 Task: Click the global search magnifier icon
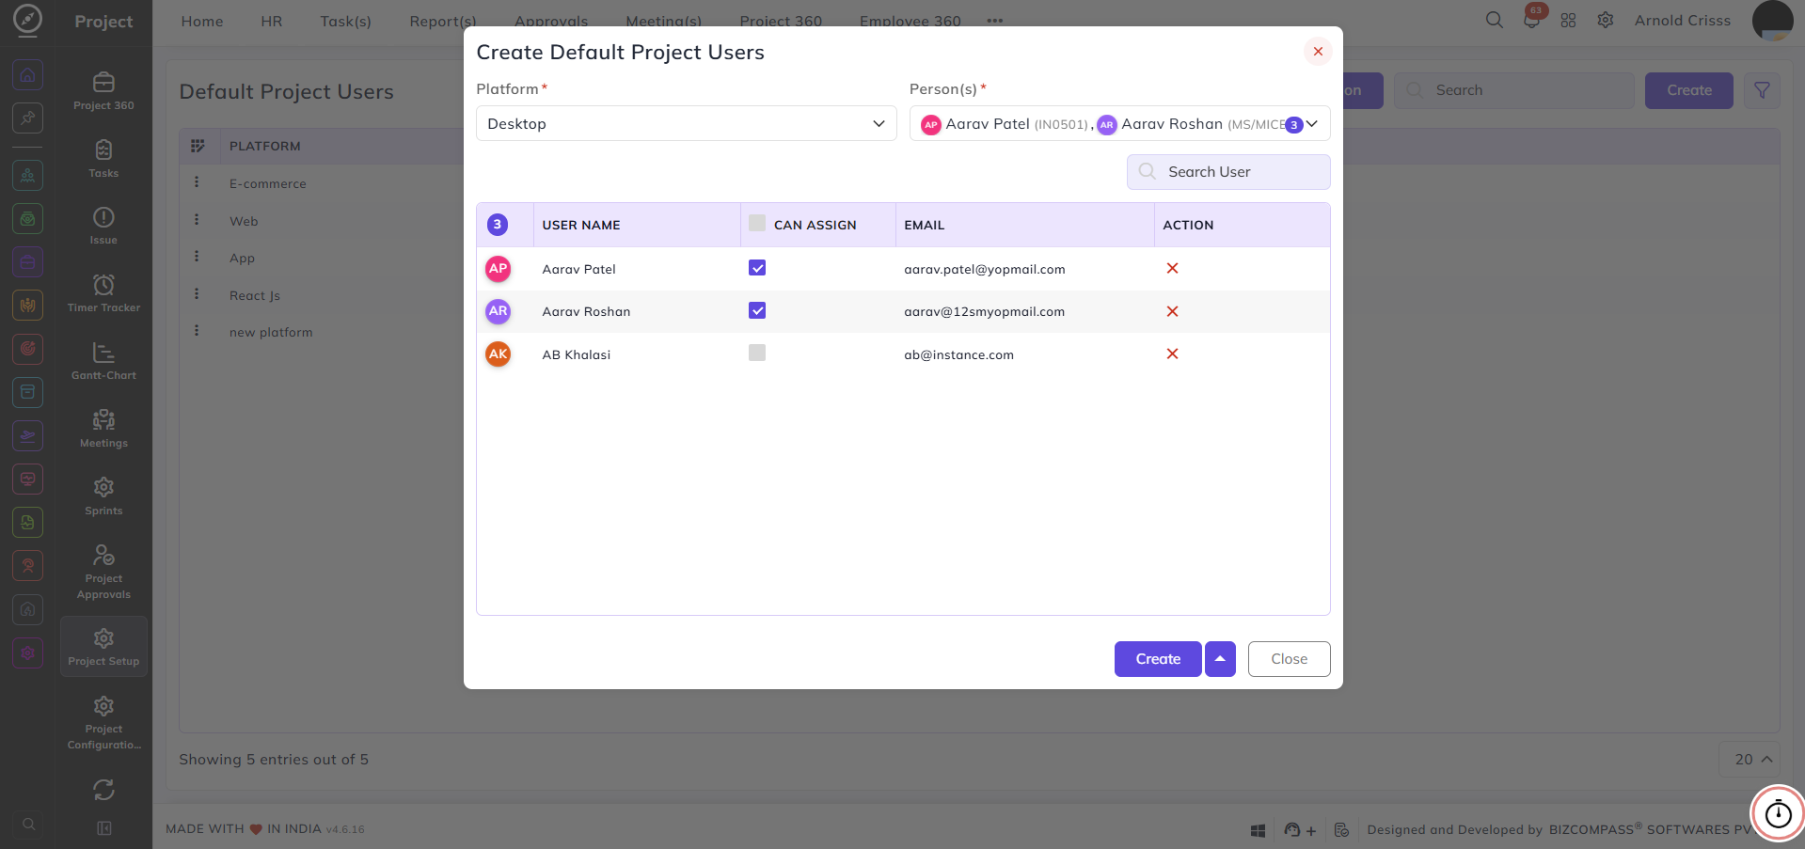[x=1494, y=20]
